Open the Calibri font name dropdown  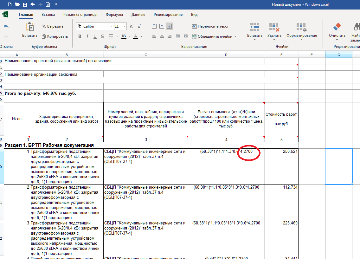(x=112, y=26)
